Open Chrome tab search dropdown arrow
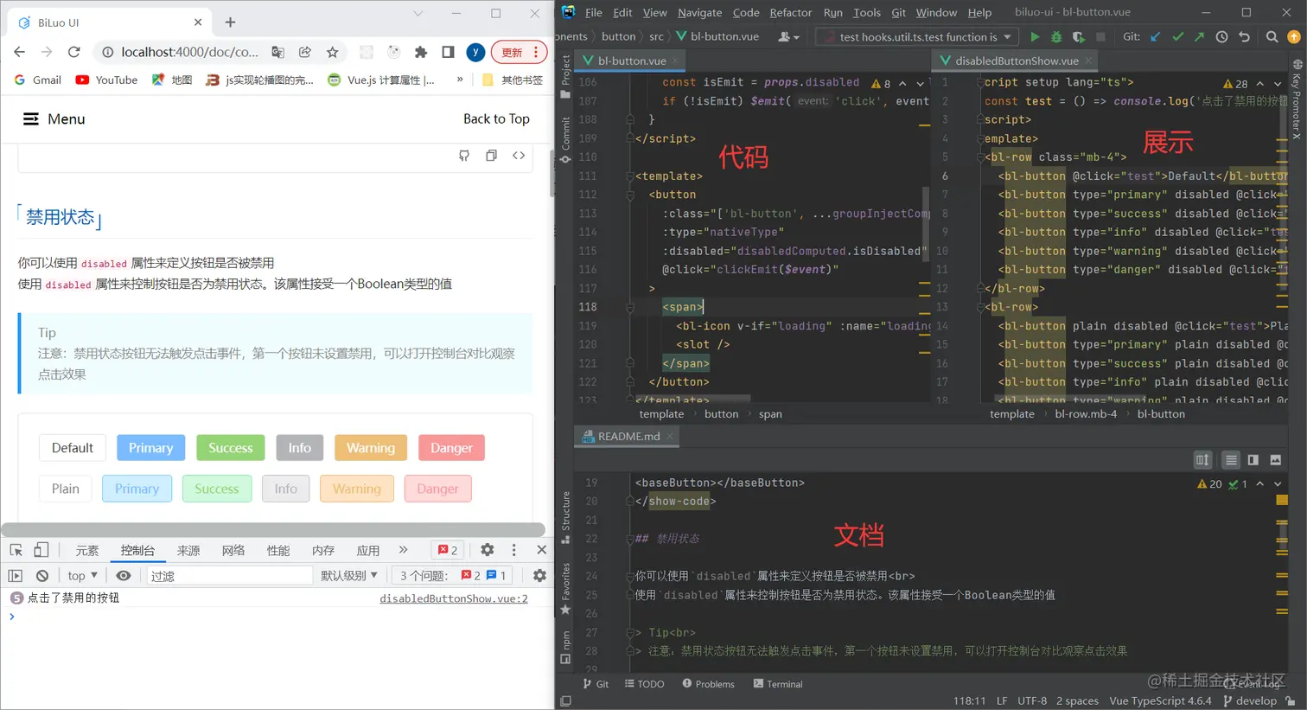1307x710 pixels. click(x=418, y=14)
